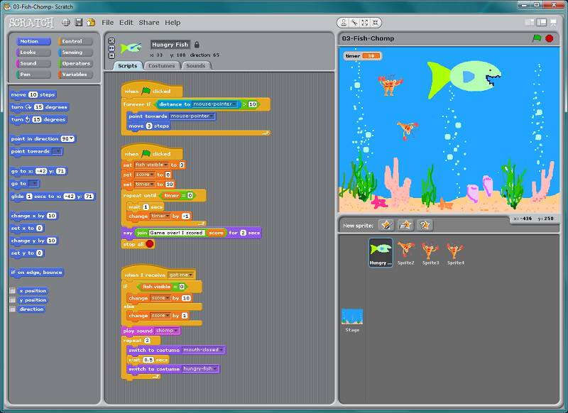568x413 pixels.
Task: Open the mouth-closed costume dropdown
Action: [x=203, y=350]
